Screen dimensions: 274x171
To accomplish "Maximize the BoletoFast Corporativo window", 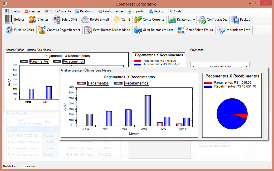I will tap(257, 3).
